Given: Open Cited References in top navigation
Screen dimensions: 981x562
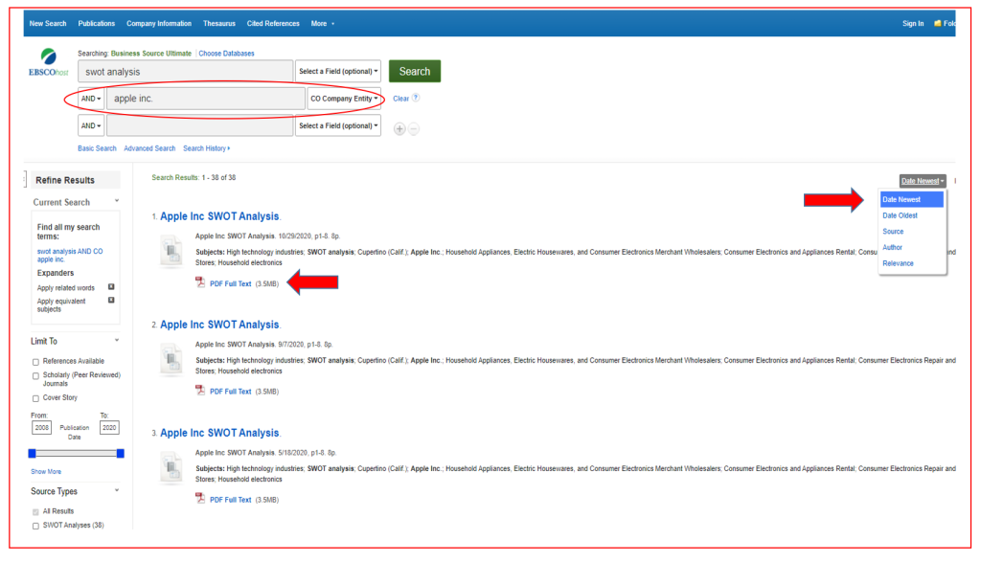Looking at the screenshot, I should (273, 23).
